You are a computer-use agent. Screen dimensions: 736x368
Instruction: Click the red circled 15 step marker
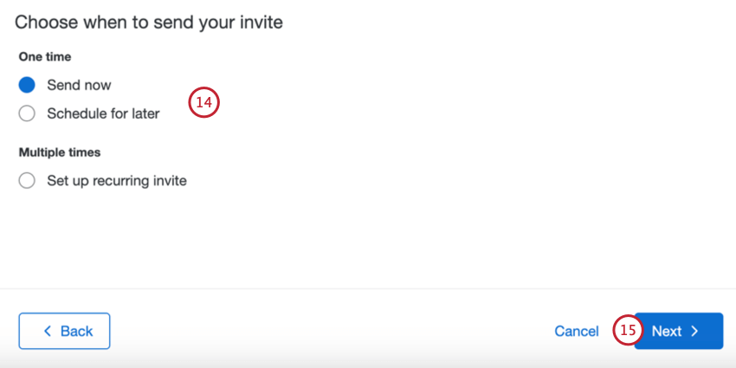[x=628, y=330]
